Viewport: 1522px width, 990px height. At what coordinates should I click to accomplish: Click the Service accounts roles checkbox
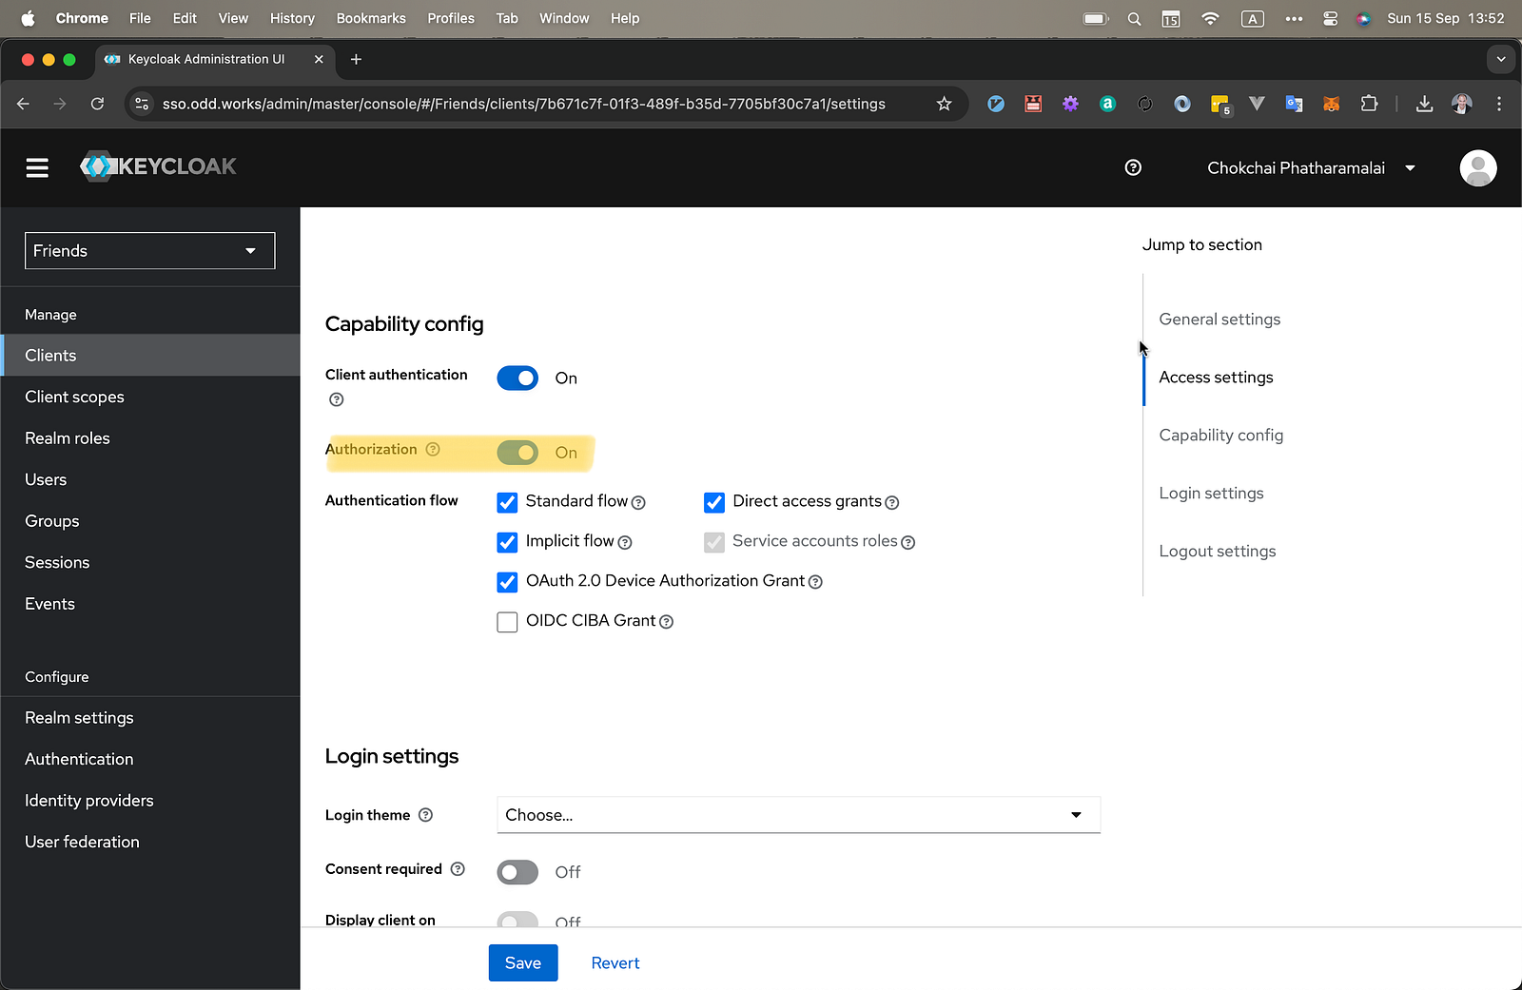[714, 542]
